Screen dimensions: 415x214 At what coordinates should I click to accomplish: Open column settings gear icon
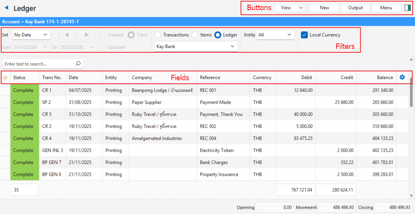[x=402, y=78]
